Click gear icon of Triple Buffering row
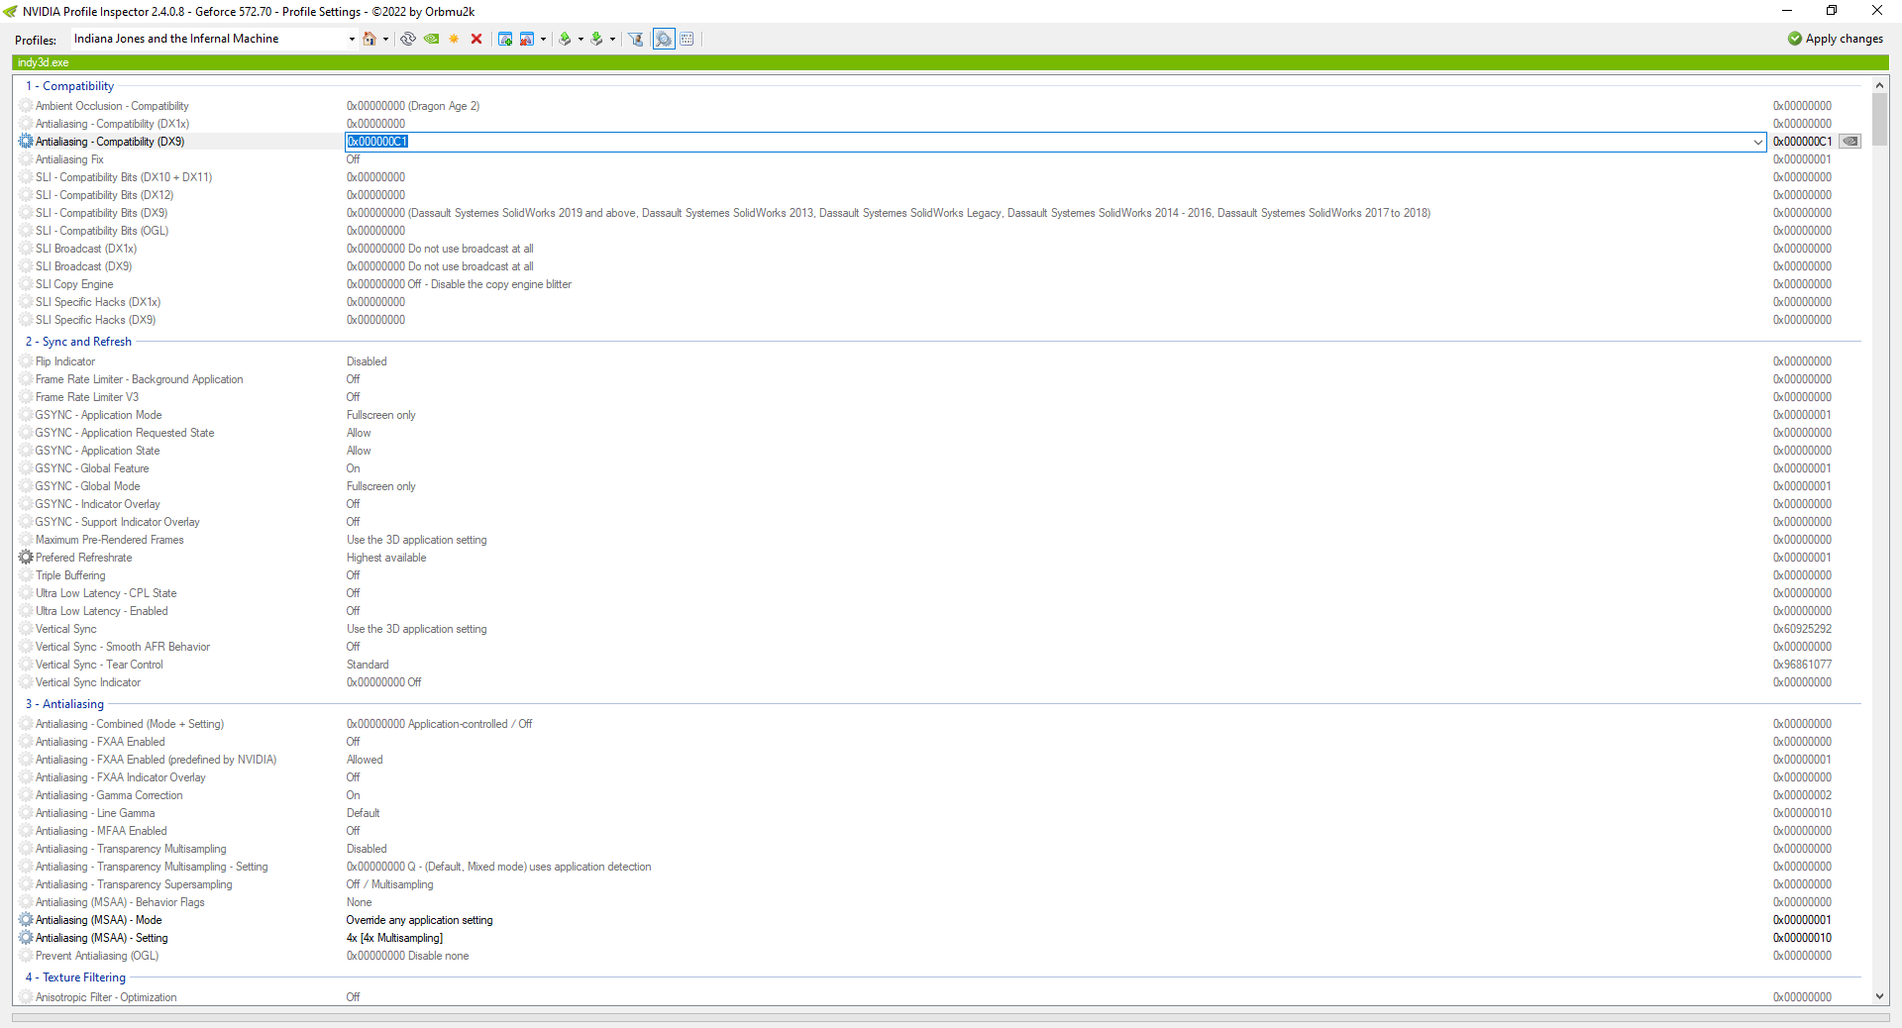 tap(26, 575)
